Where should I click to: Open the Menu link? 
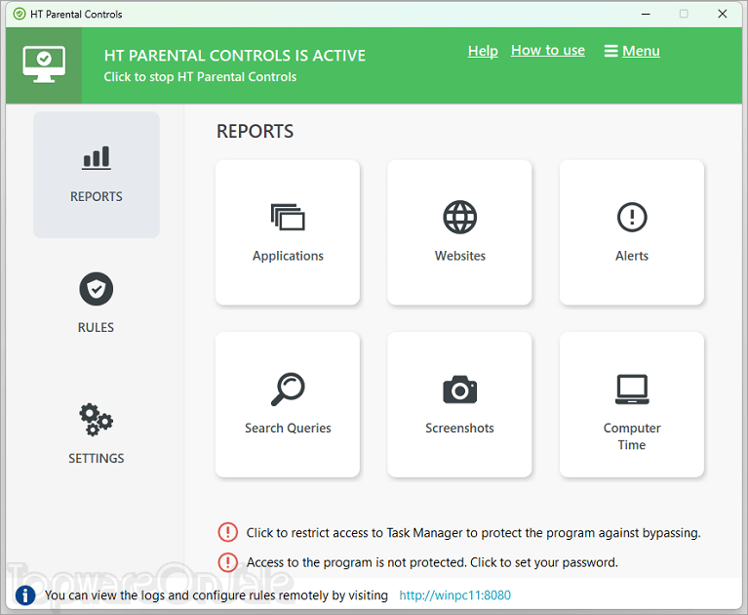coord(641,51)
